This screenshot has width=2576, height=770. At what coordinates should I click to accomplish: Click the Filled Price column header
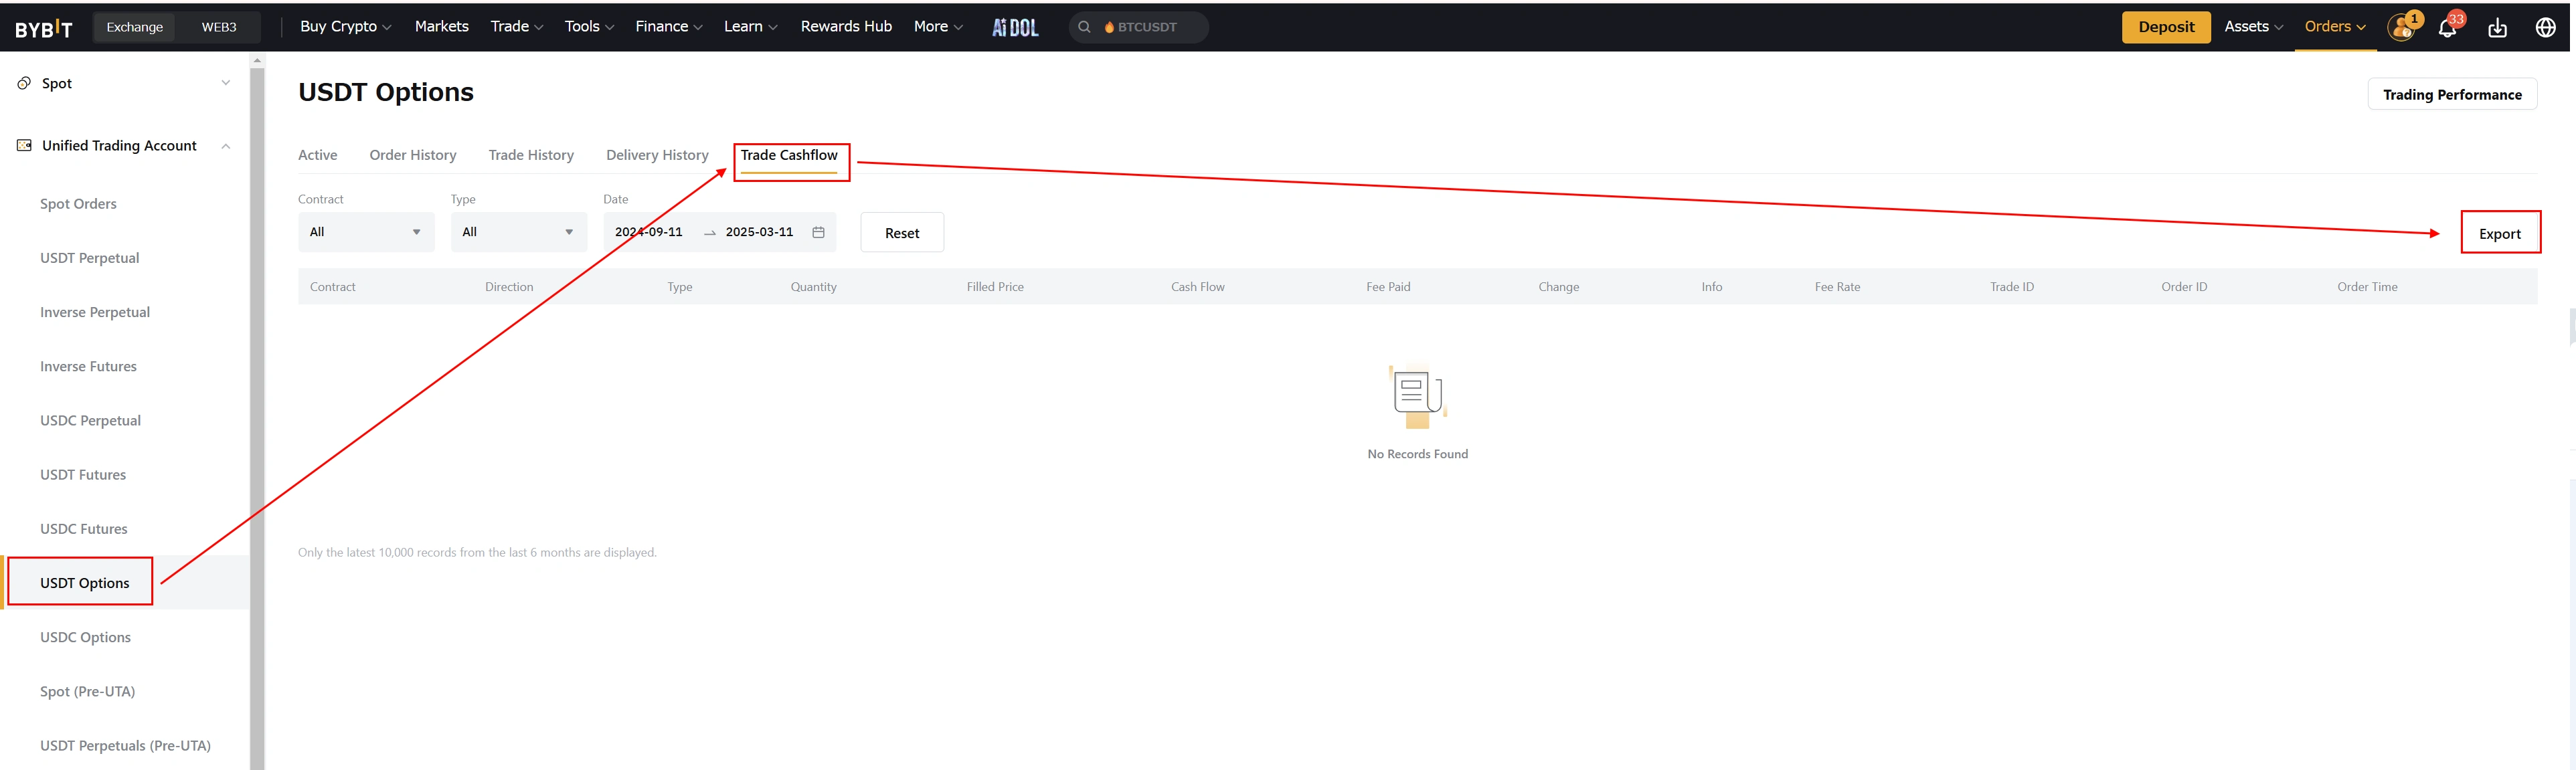pos(995,287)
